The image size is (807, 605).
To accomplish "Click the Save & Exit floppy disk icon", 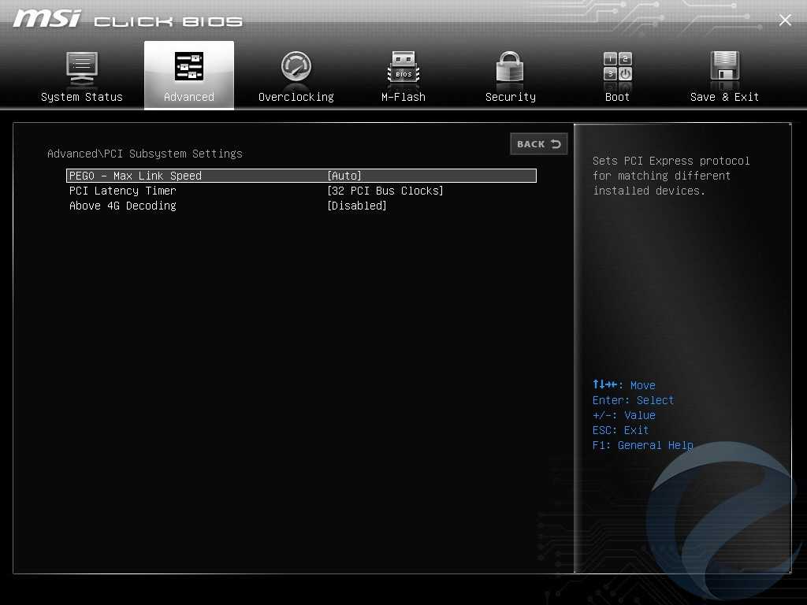I will click(724, 68).
